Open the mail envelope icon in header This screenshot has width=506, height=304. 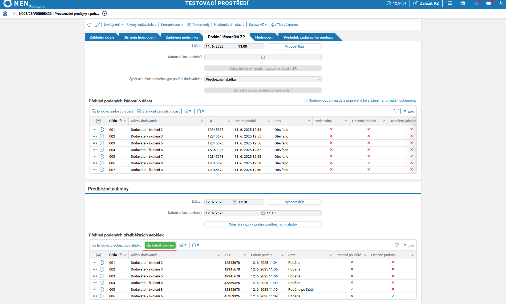(x=488, y=3)
